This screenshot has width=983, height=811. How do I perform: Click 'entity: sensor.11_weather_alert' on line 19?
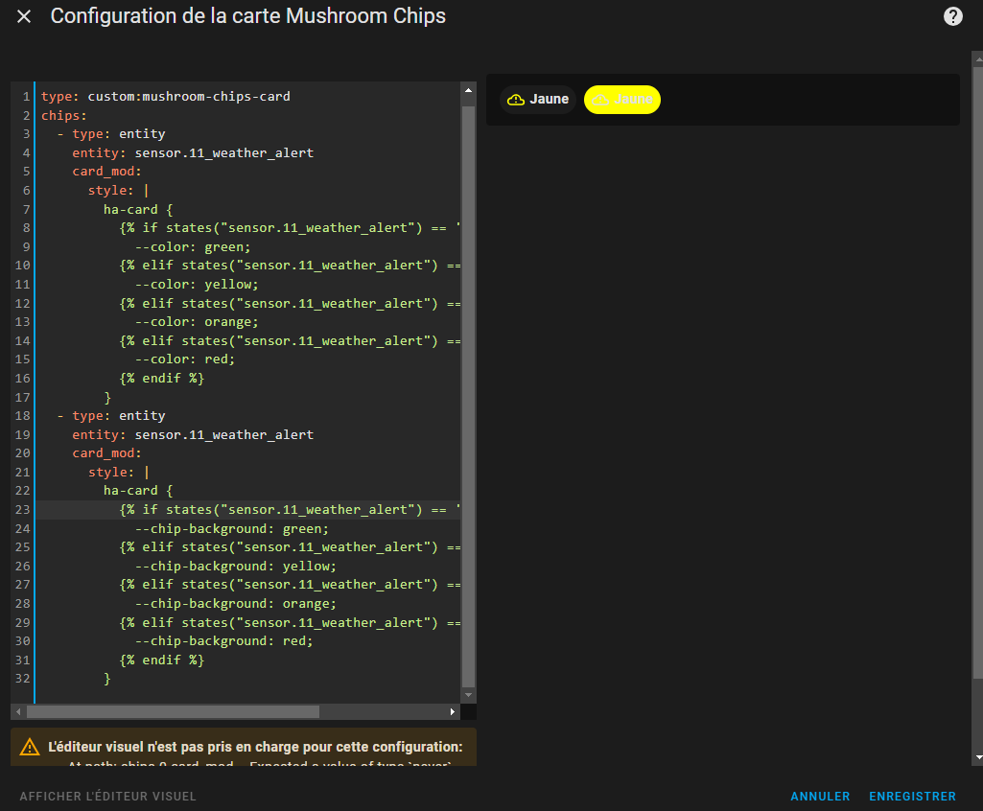pos(193,434)
